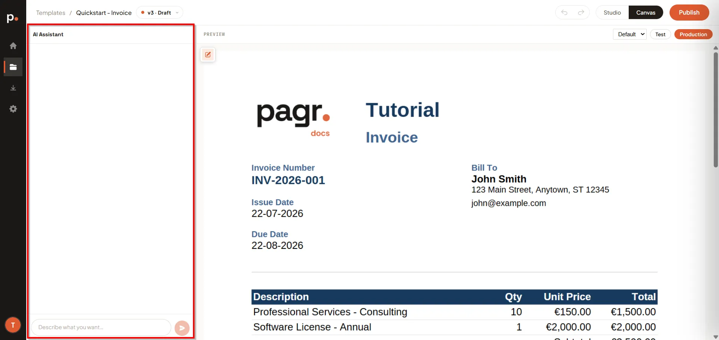719x340 pixels.
Task: Click 'Software License - Annual' row text
Action: pyautogui.click(x=312, y=327)
